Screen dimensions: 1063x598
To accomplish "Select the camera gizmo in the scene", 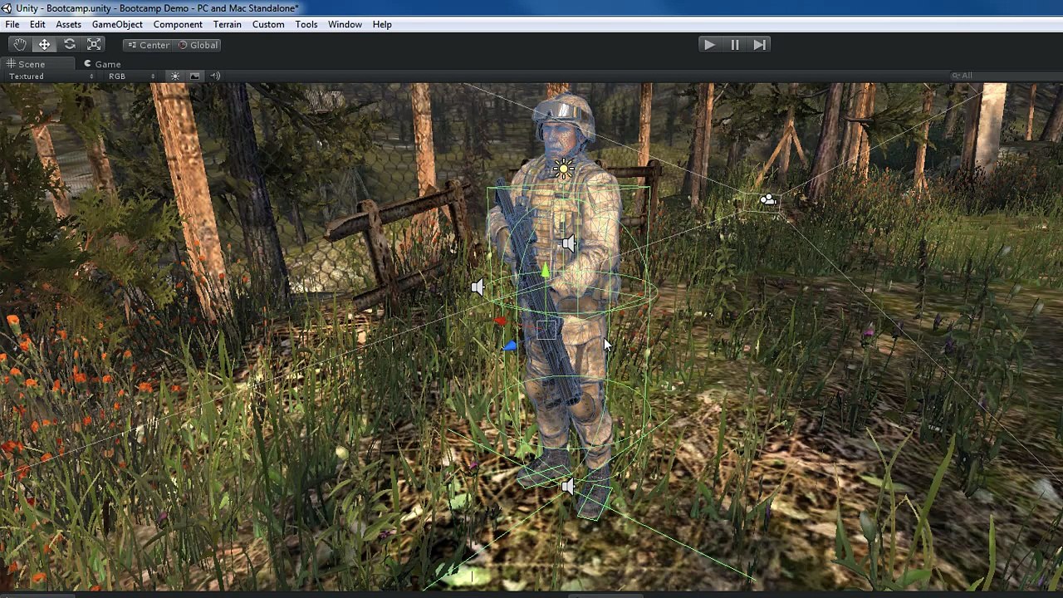I will click(x=768, y=200).
